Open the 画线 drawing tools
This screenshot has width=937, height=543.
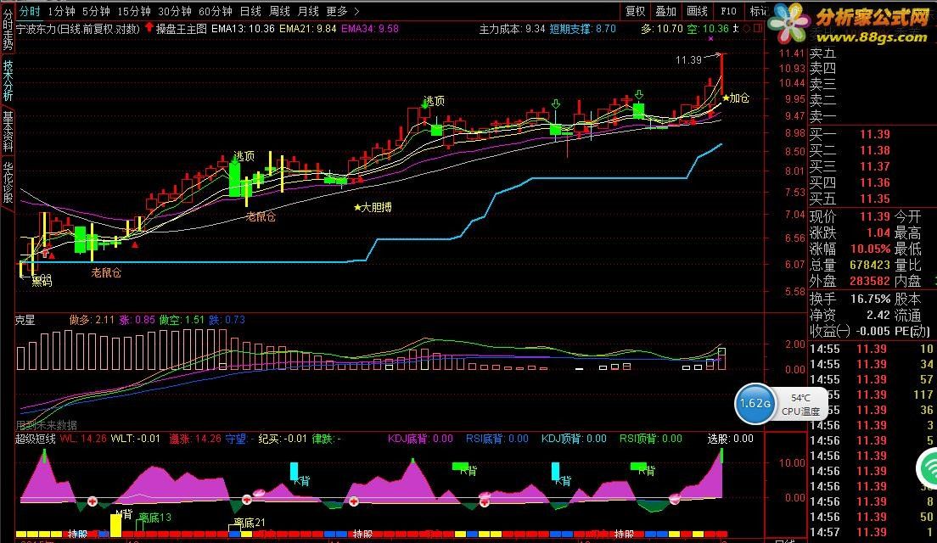[697, 11]
